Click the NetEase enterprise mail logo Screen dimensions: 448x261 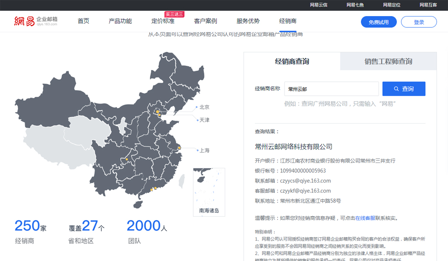tap(36, 21)
